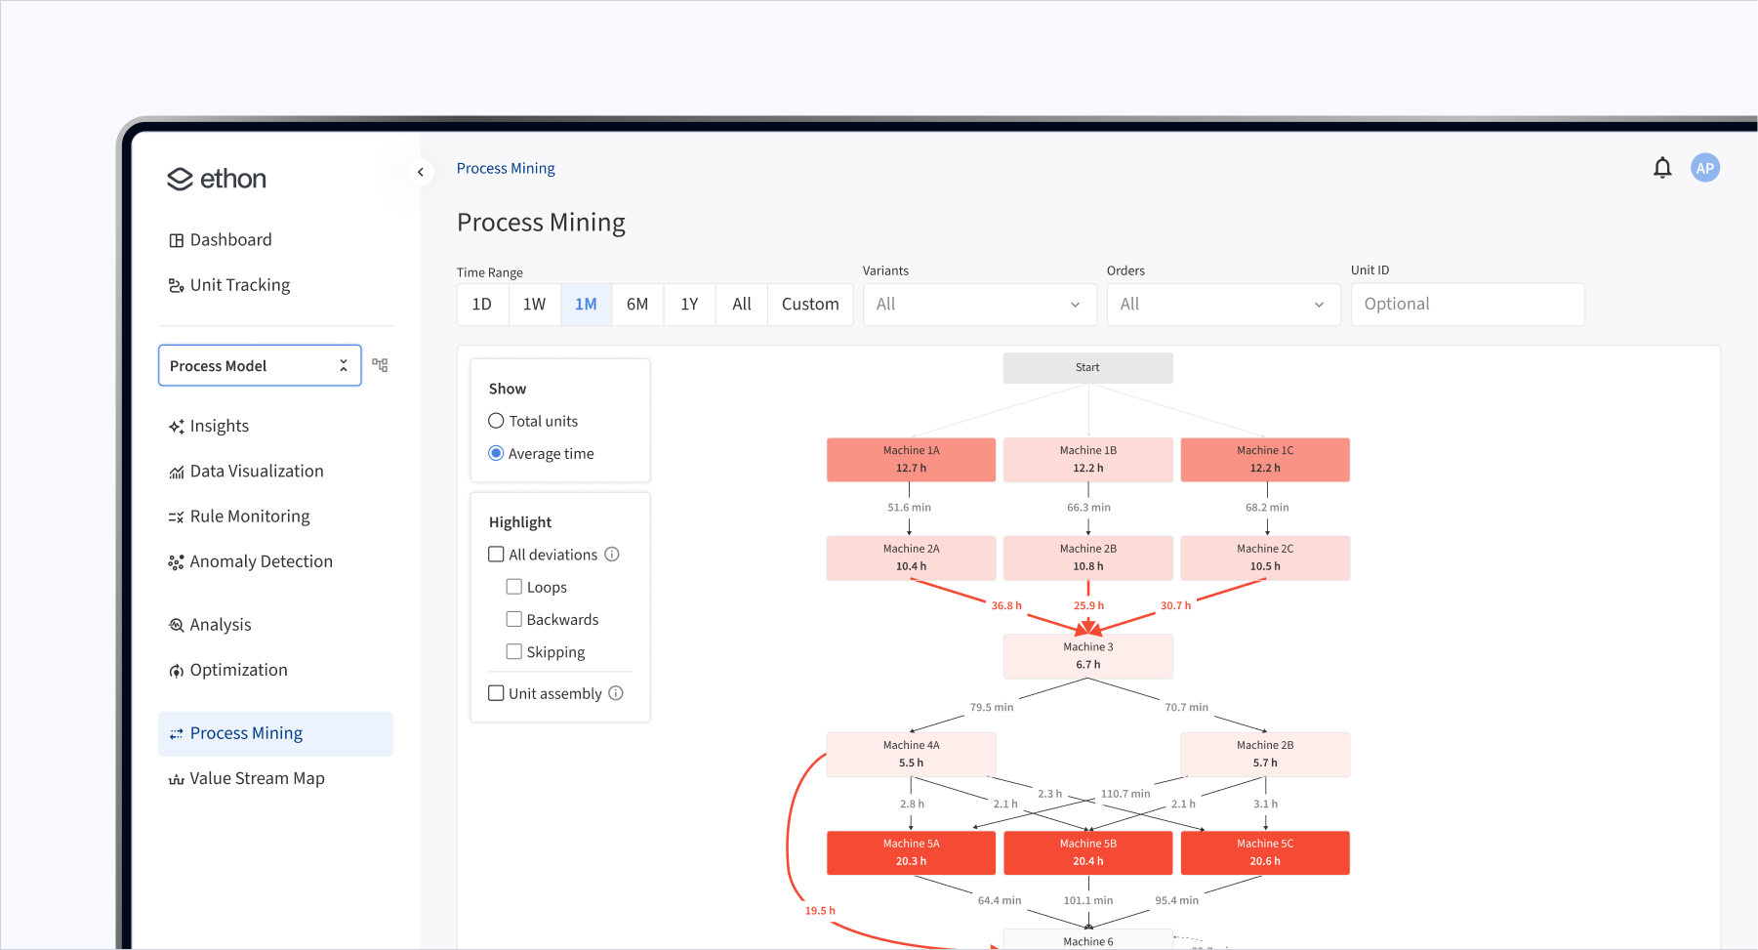Open the process model tree icon beside Process Model
Screen dimensions: 1758x950
coord(380,364)
